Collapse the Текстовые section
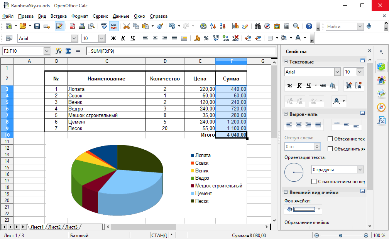Screen dimensions: 389x239 pyautogui.click(x=286, y=62)
